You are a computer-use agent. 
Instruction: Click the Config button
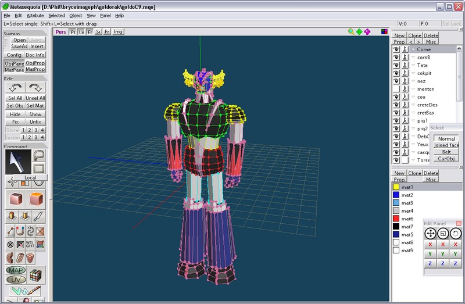(x=14, y=55)
